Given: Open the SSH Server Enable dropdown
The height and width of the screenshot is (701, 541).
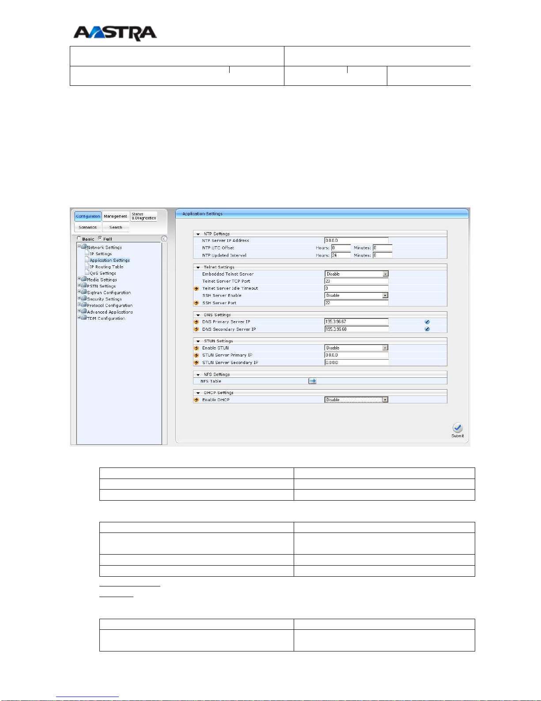Looking at the screenshot, I should (x=356, y=295).
